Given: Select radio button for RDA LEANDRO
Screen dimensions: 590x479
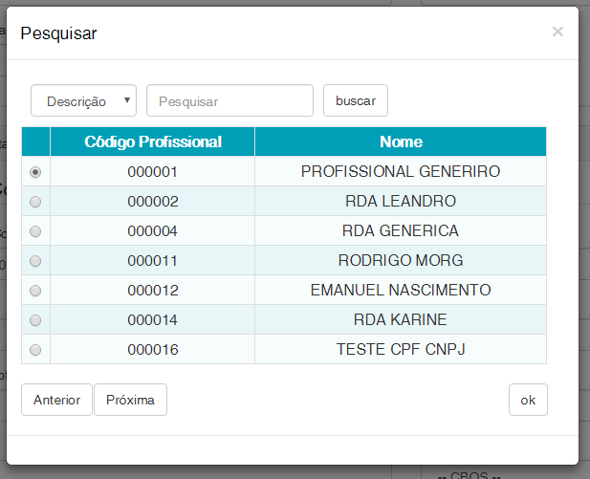Looking at the screenshot, I should pos(36,202).
